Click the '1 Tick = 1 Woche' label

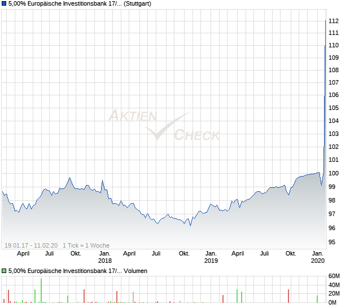[86, 245]
